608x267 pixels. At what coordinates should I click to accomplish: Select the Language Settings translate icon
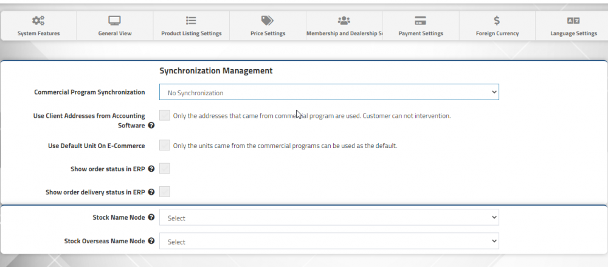pyautogui.click(x=573, y=21)
